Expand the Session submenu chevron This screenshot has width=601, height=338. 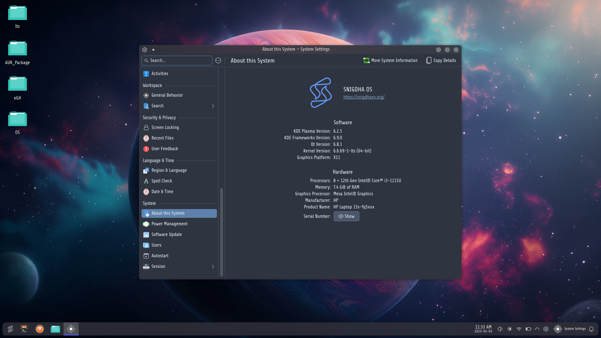pos(213,267)
